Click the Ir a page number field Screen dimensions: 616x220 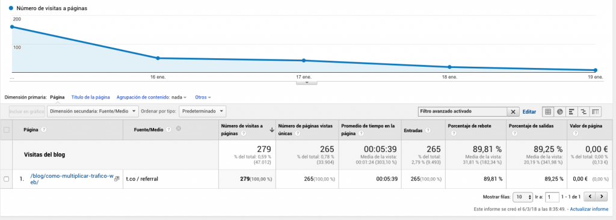(x=552, y=197)
